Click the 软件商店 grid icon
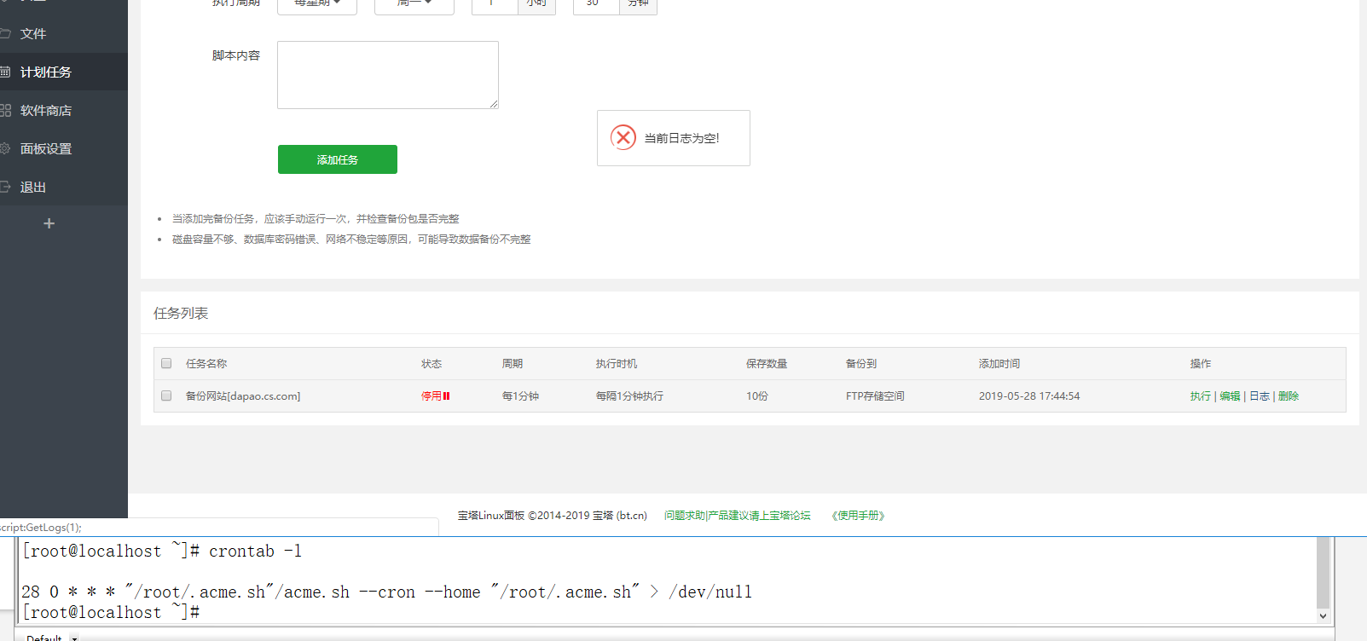 click(x=5, y=111)
